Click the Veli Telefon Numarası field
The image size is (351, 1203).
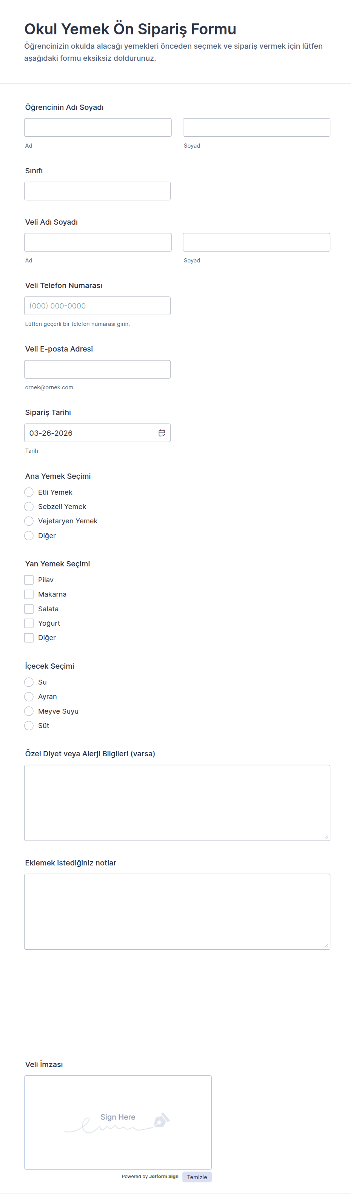tap(97, 306)
